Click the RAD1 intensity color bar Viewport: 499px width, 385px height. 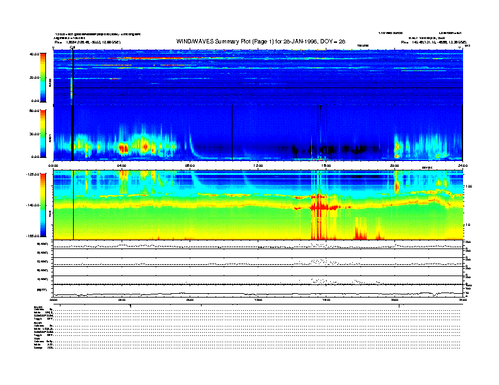pyautogui.click(x=43, y=133)
